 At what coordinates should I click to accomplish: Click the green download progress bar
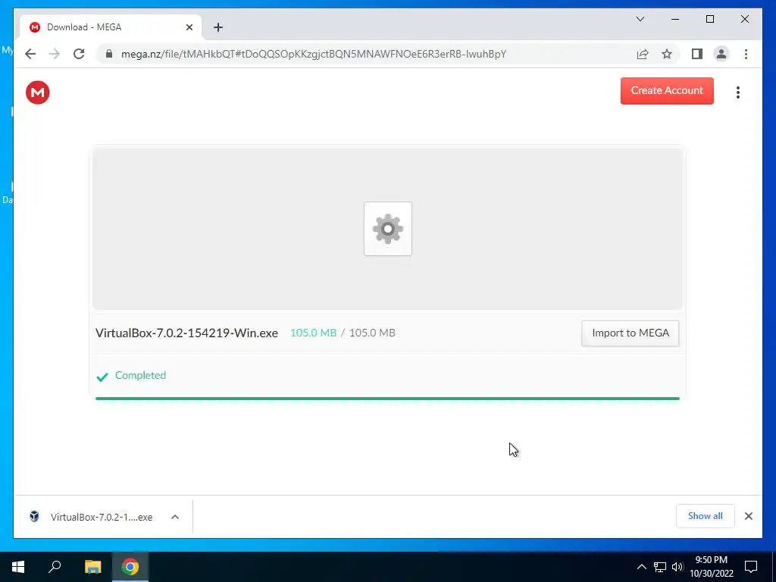point(387,399)
